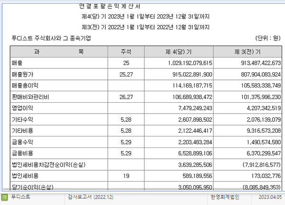Select the 매출총이익 row label
The width and height of the screenshot is (285, 205).
click(x=25, y=86)
